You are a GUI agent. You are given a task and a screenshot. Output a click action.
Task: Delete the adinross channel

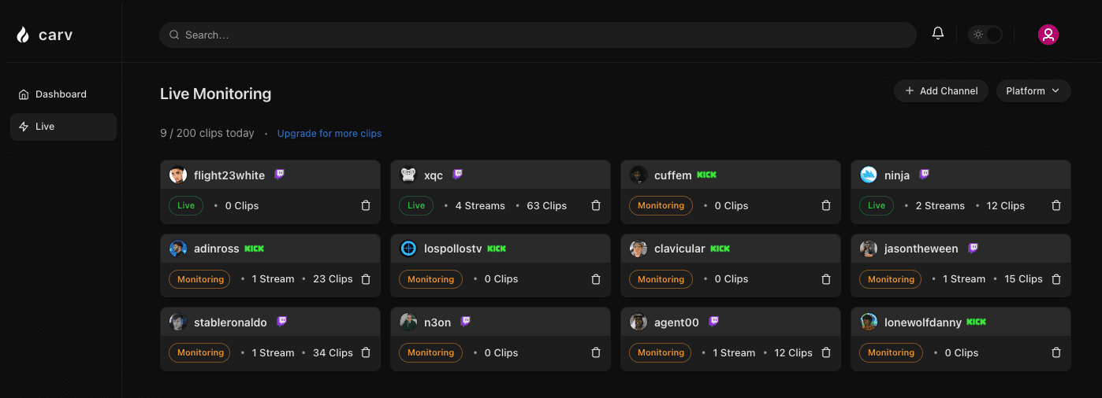point(366,279)
